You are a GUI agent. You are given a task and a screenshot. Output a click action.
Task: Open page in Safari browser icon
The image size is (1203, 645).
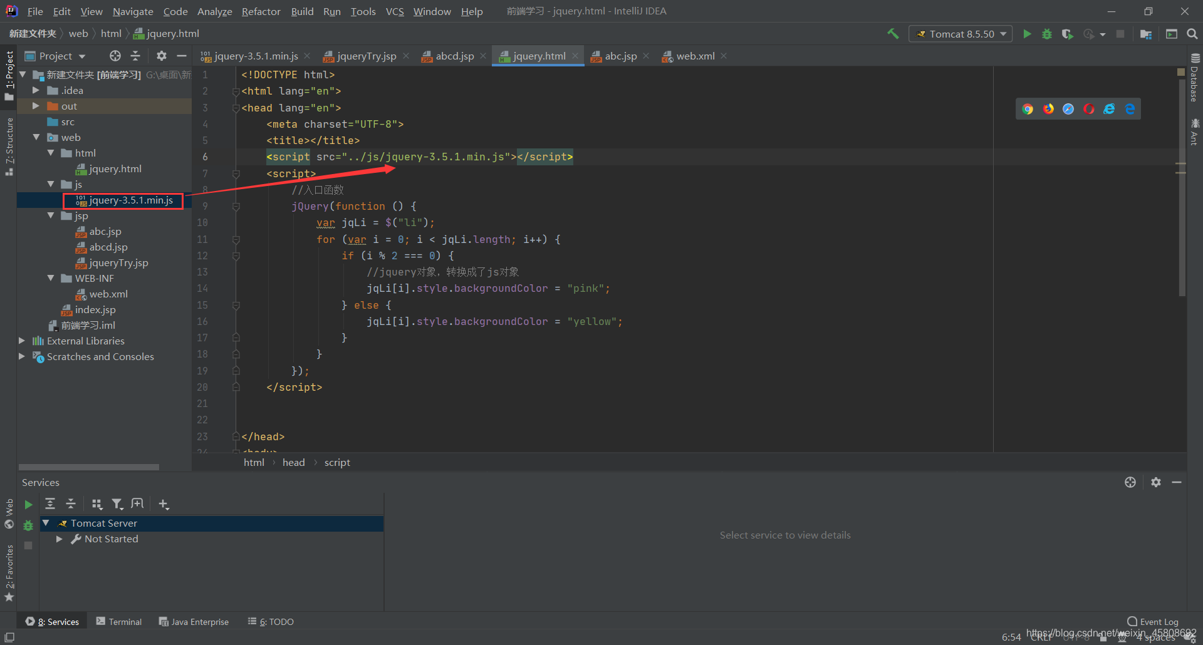[1068, 109]
